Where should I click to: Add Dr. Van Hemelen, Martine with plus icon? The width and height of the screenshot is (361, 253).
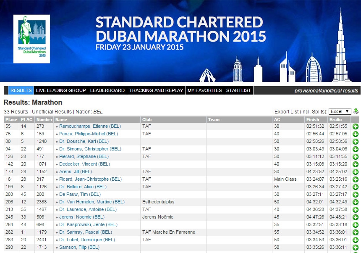[356, 202]
